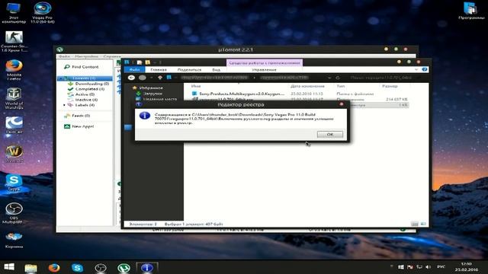
Task: Open the gold W game desktop shortcut
Action: pyautogui.click(x=14, y=154)
